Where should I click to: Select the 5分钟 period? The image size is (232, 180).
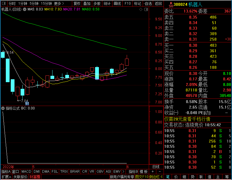tap(34, 3)
